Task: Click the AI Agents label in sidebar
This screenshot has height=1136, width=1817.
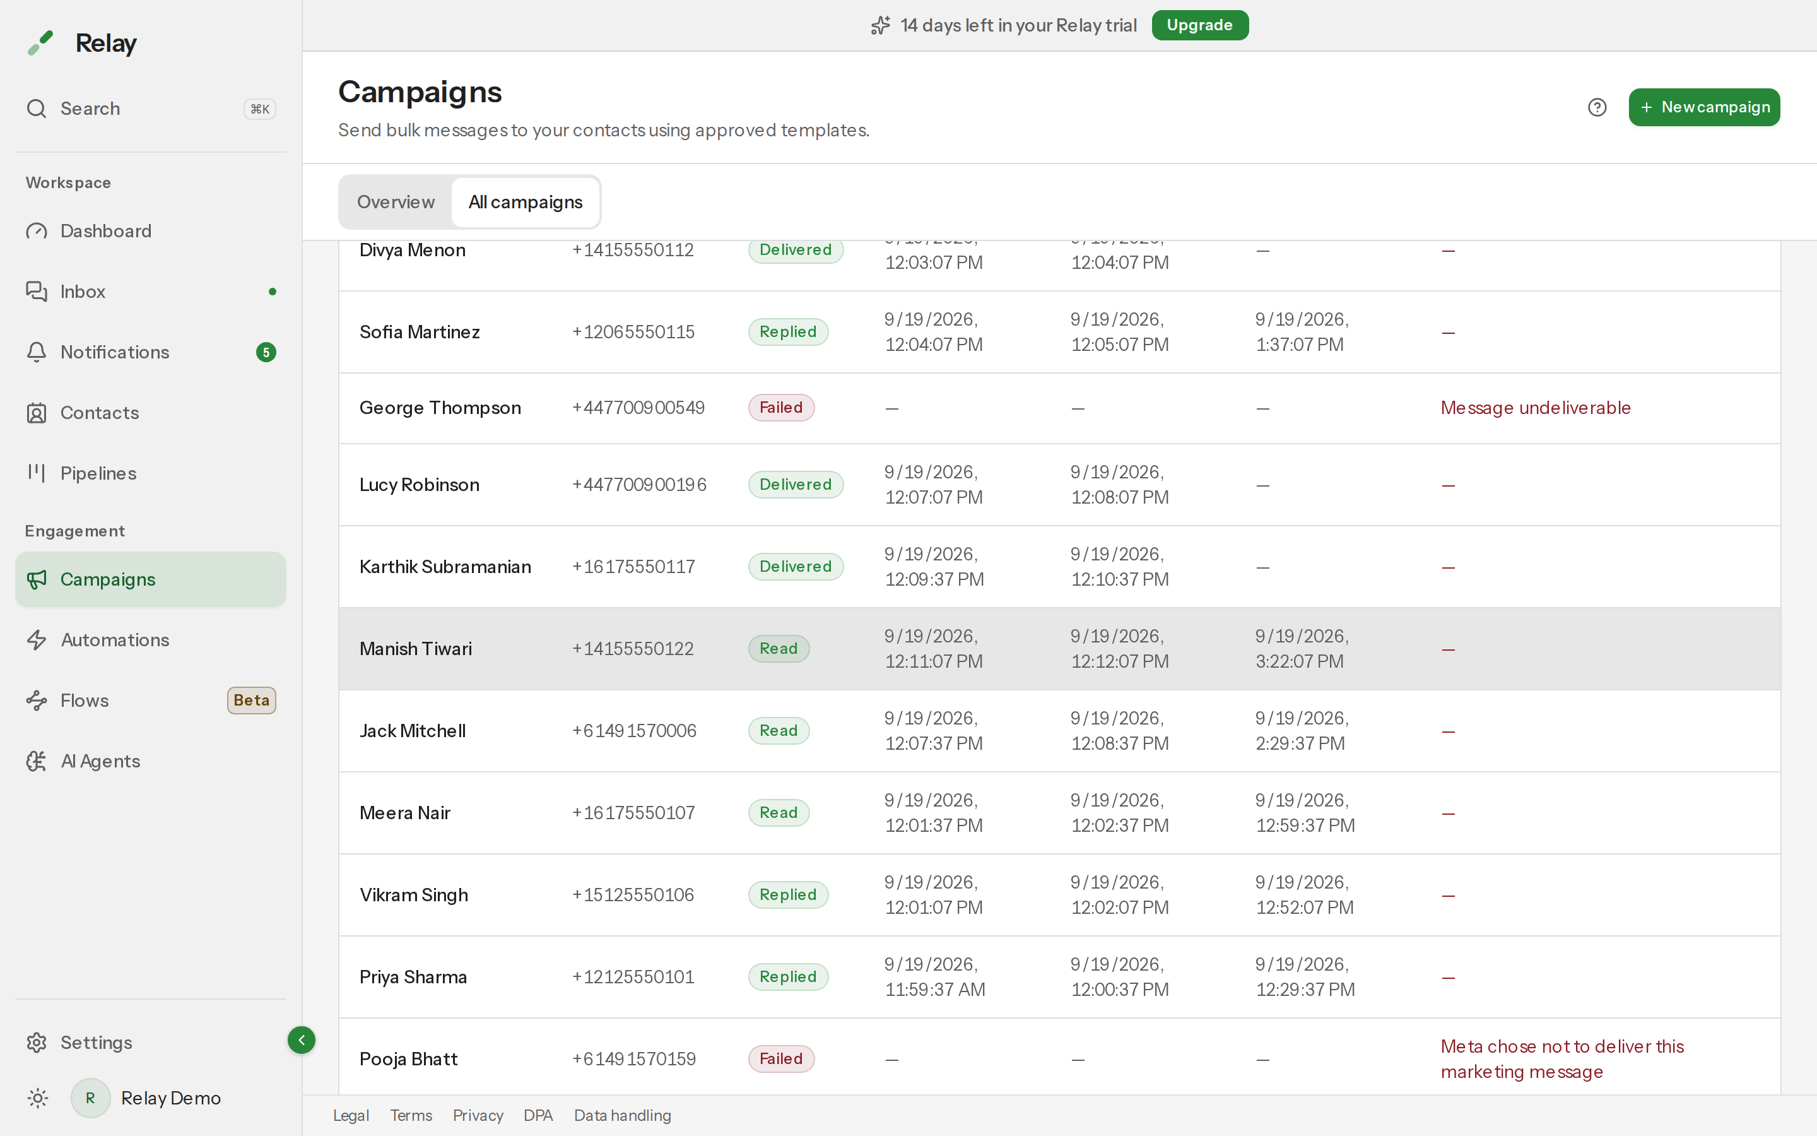Action: tap(100, 761)
